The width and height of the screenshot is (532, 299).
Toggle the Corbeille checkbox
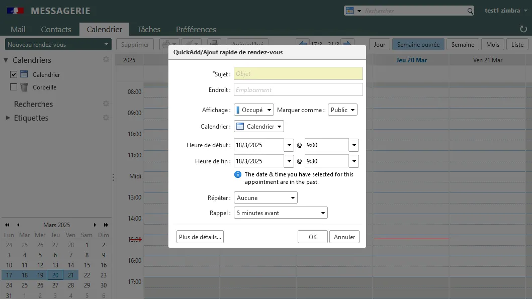(14, 87)
